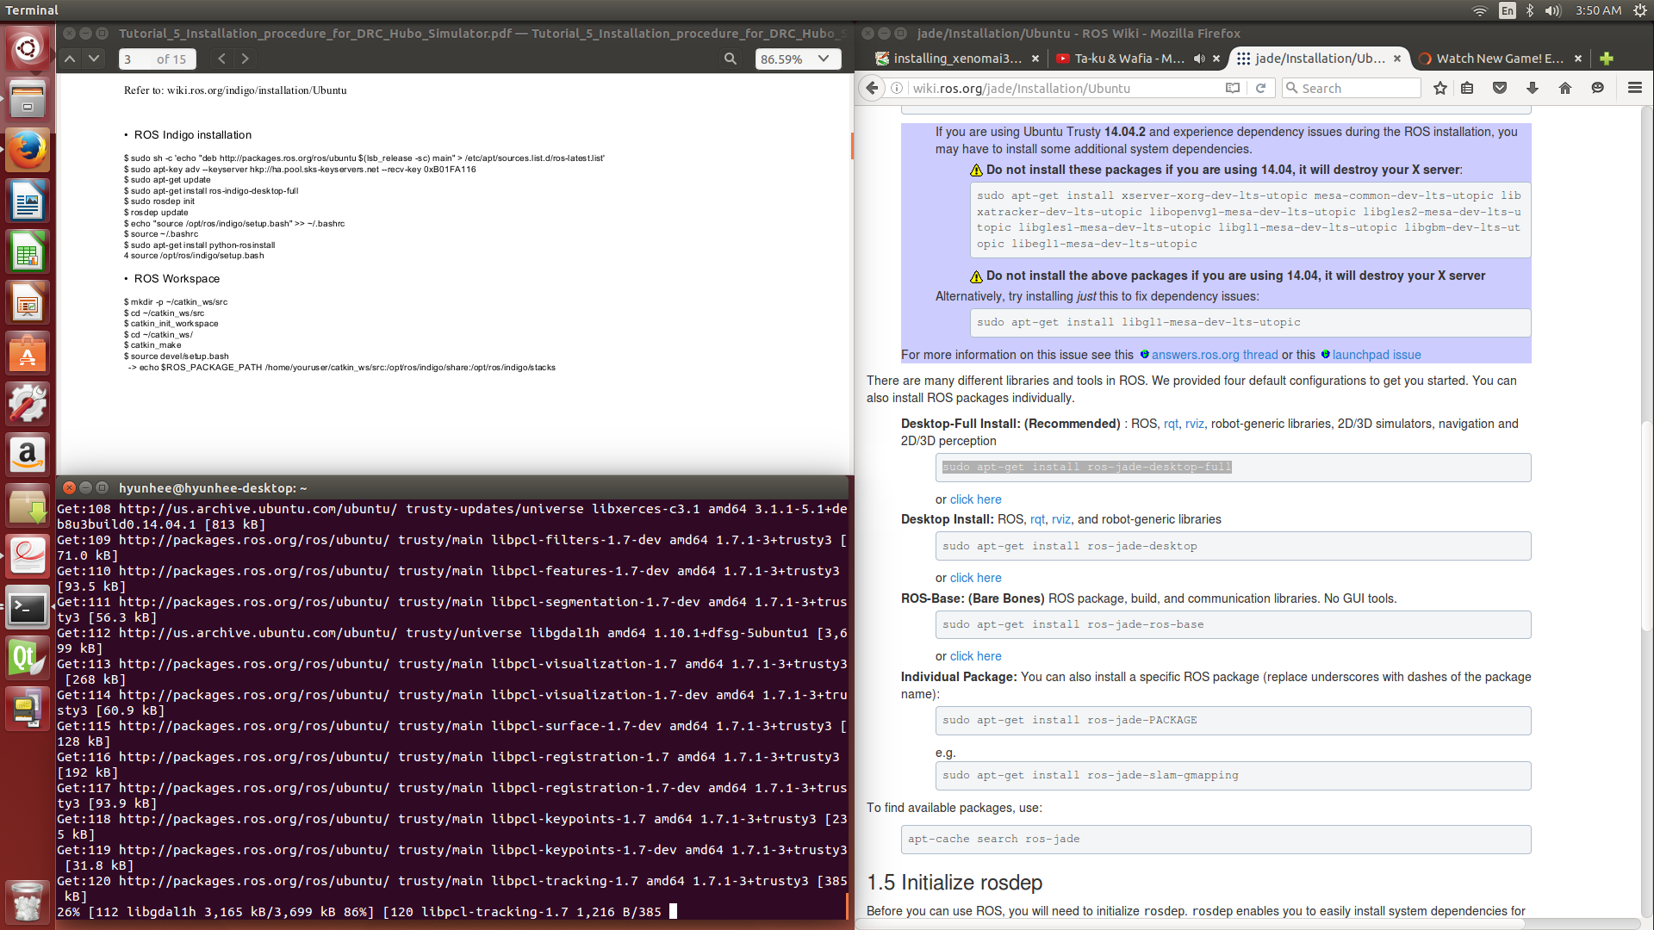Click 'click here' below ros-jade-desktop-full
This screenshot has width=1654, height=930.
click(x=975, y=499)
